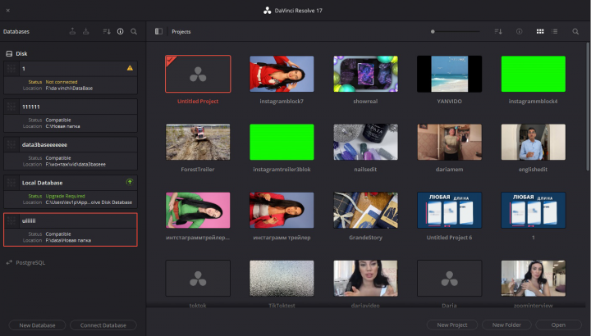The image size is (591, 336).
Task: Adjust the thumbnail size slider handle
Action: pyautogui.click(x=433, y=32)
